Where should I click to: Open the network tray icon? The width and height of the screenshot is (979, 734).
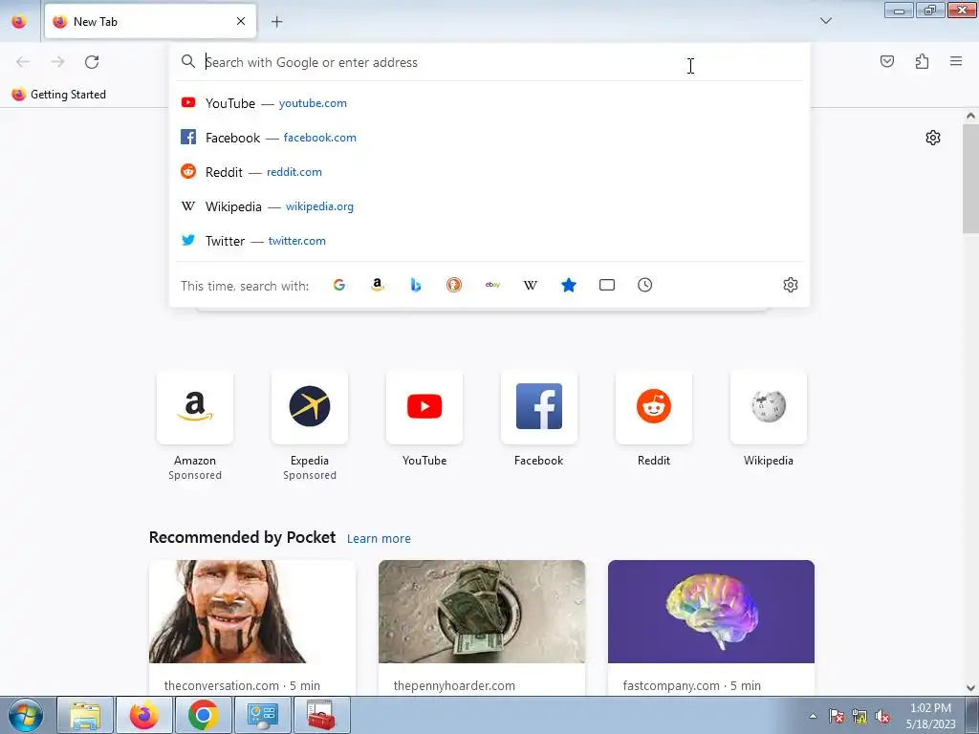[x=859, y=716]
